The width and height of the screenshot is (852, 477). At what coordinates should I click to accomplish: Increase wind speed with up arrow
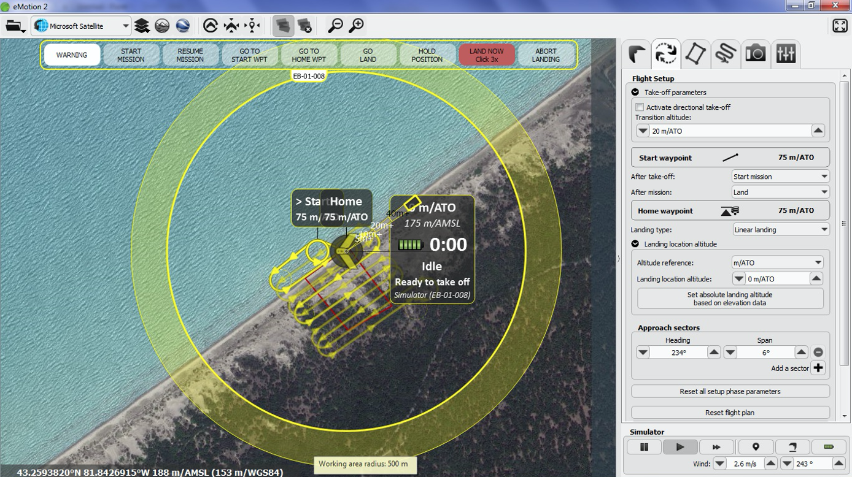point(770,464)
